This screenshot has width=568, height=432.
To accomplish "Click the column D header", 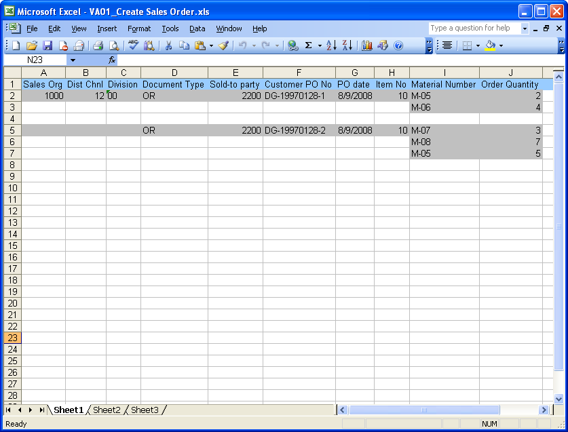I will pos(174,73).
